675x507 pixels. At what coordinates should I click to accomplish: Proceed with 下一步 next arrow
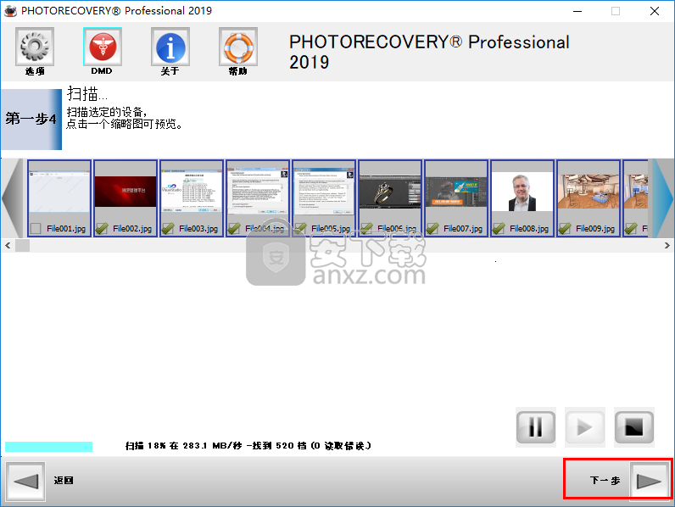pyautogui.click(x=650, y=482)
